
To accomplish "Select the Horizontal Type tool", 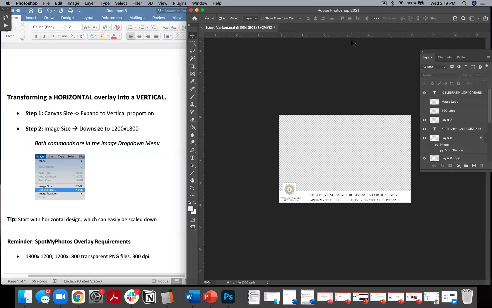I will pyautogui.click(x=192, y=158).
